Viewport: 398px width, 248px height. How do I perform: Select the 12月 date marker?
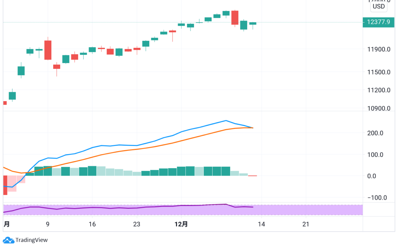181,224
